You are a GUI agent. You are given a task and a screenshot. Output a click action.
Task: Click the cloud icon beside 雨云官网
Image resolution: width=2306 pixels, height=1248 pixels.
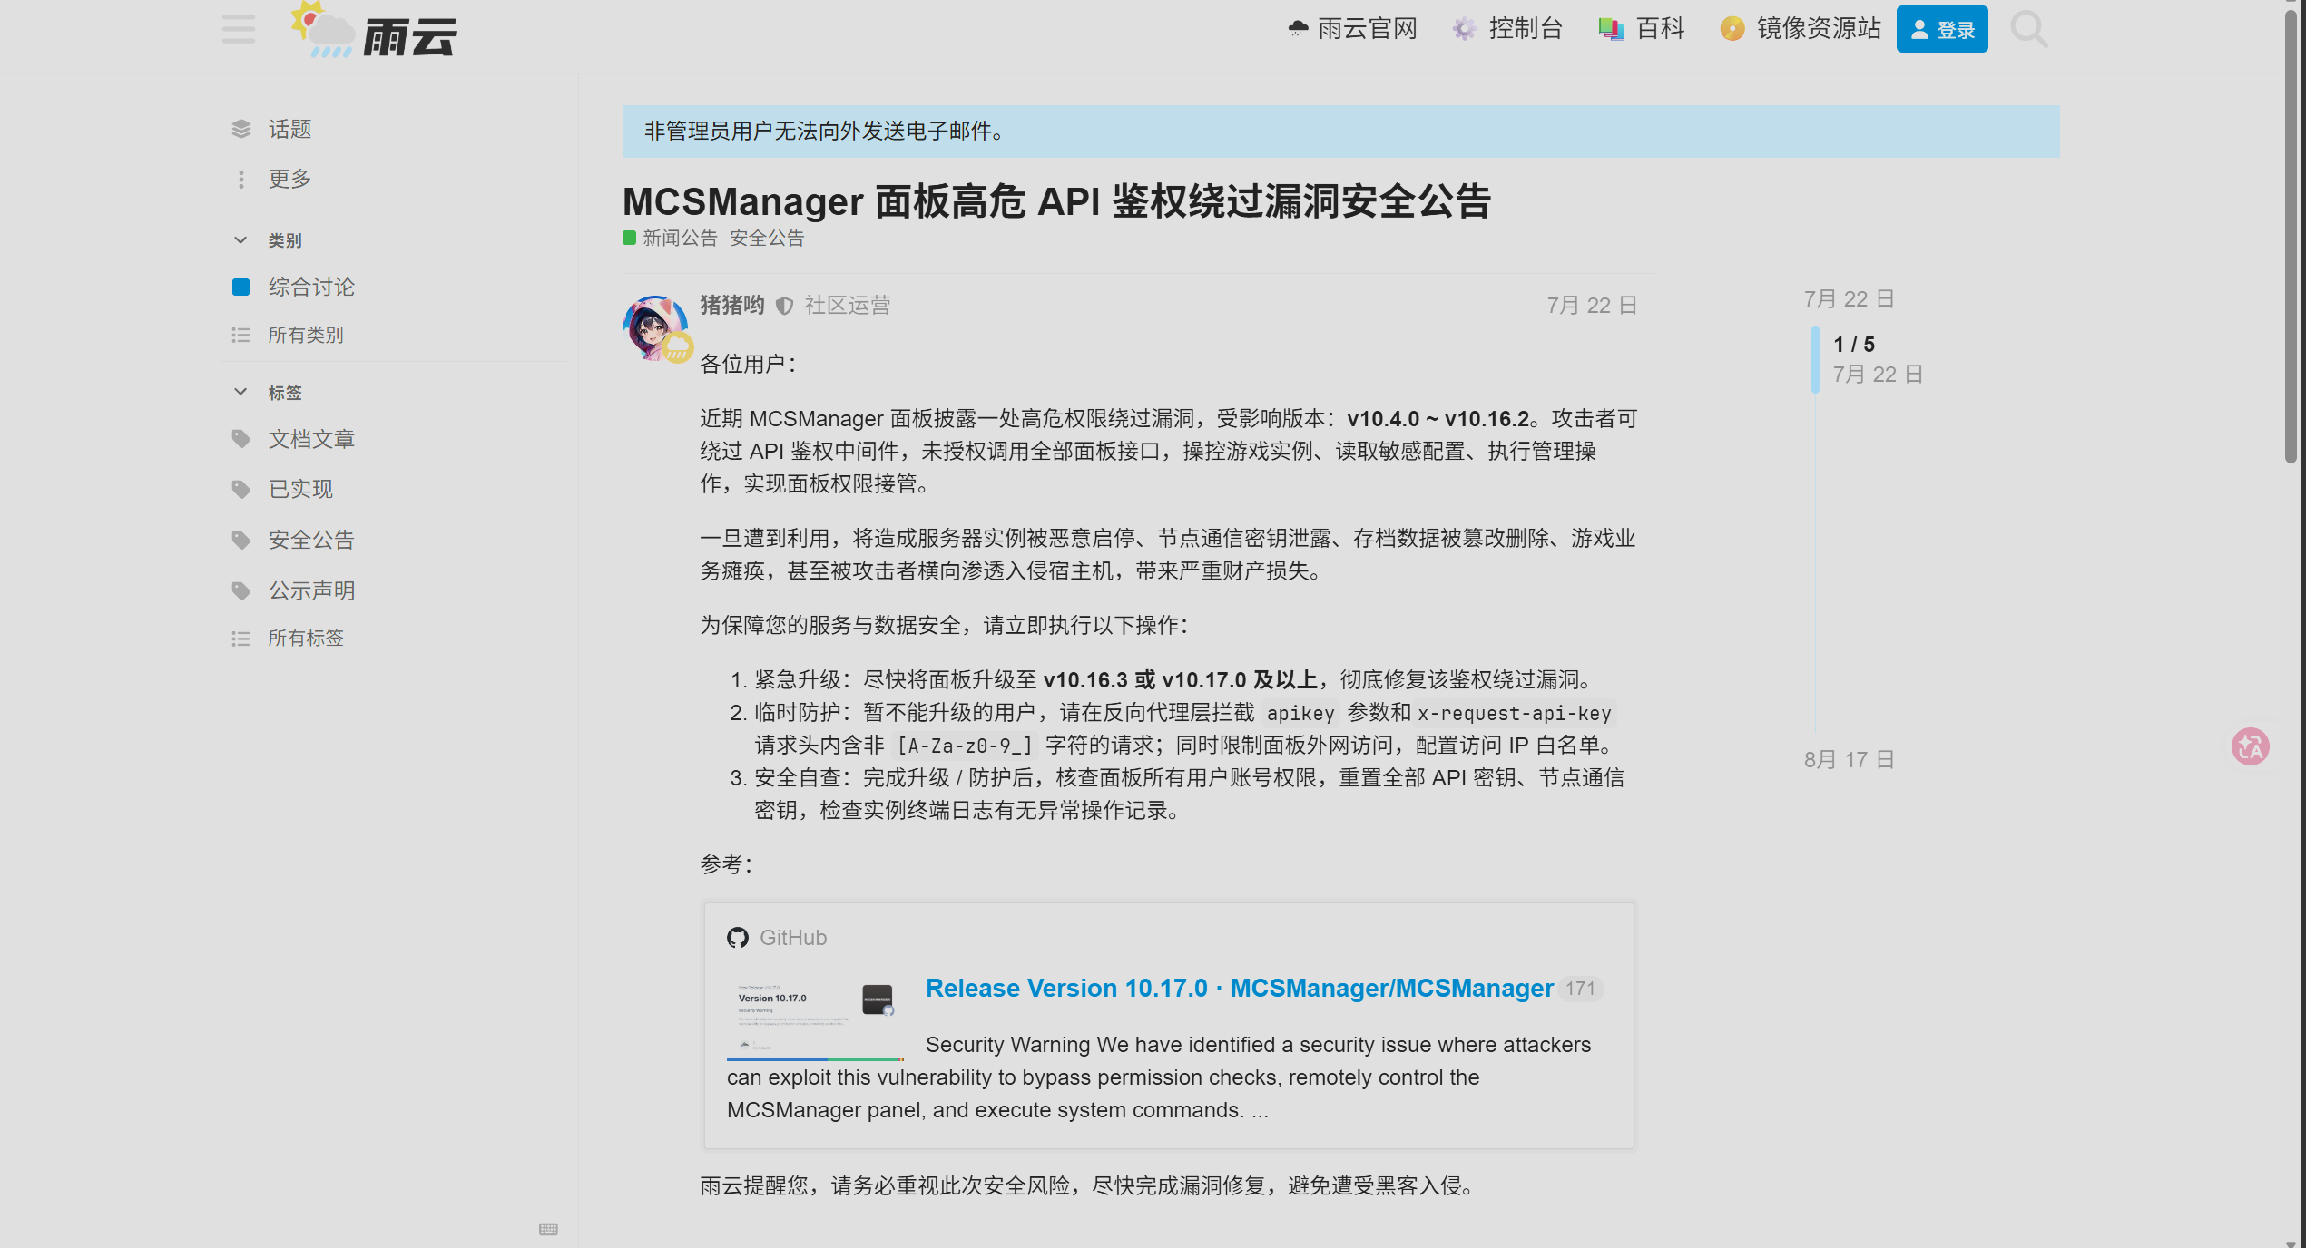click(x=1298, y=29)
